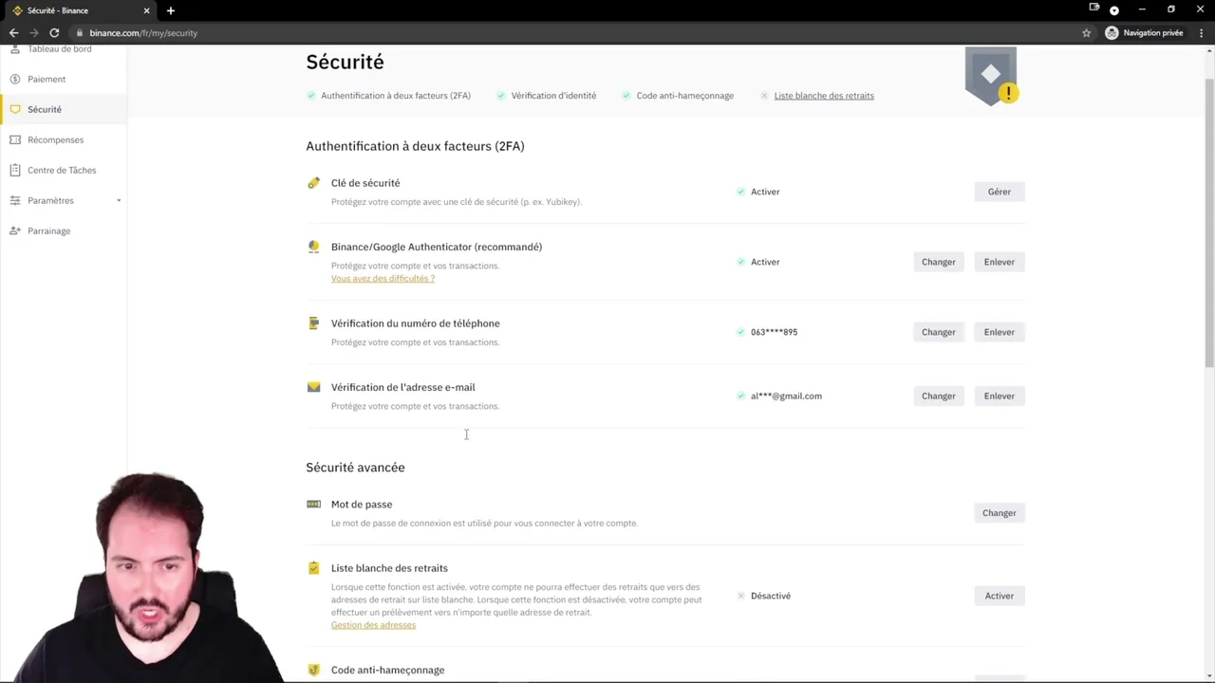The image size is (1215, 683).
Task: Activate the withdrawal whitelist with Activer
Action: [999, 596]
